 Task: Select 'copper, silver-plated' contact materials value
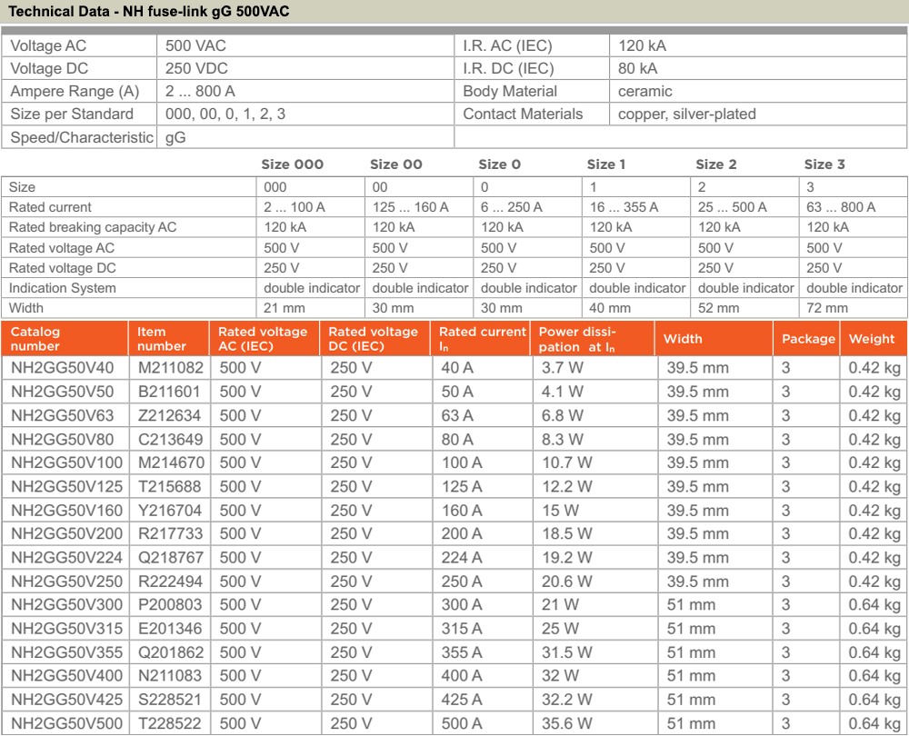(x=687, y=114)
